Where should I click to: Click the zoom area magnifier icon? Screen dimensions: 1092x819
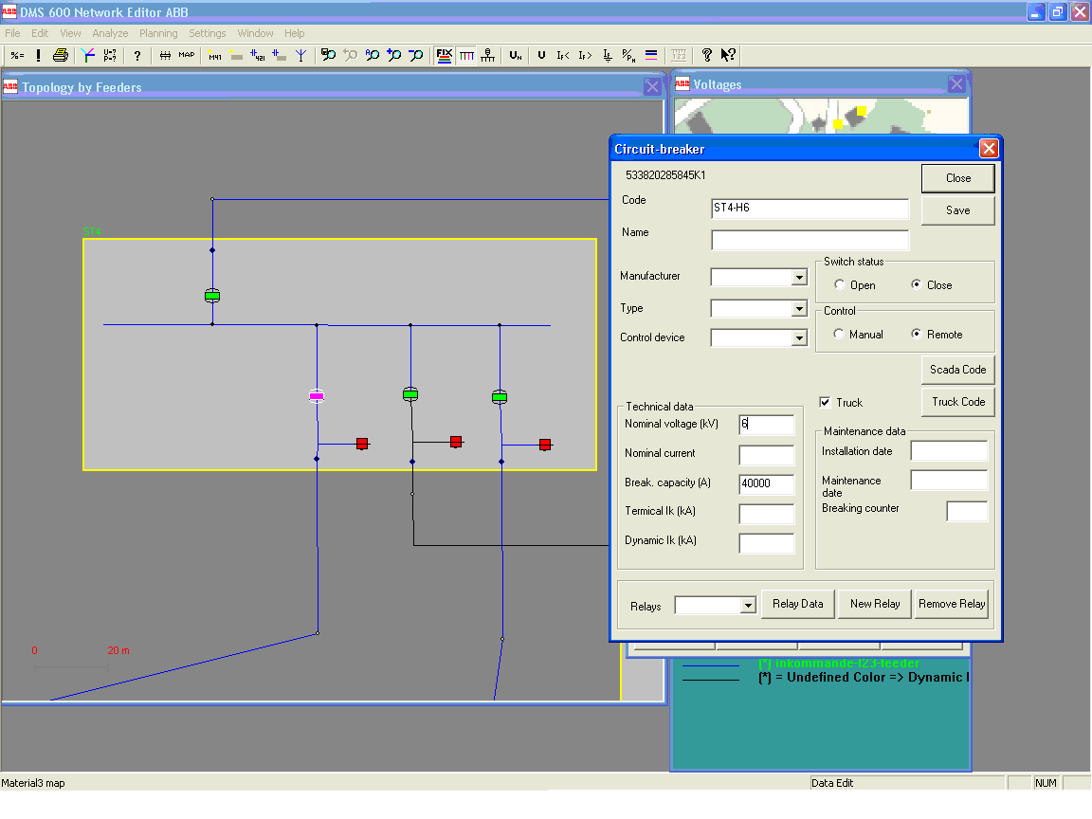(x=328, y=55)
